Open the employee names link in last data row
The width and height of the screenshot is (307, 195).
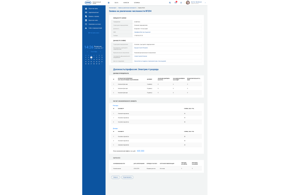150,61
